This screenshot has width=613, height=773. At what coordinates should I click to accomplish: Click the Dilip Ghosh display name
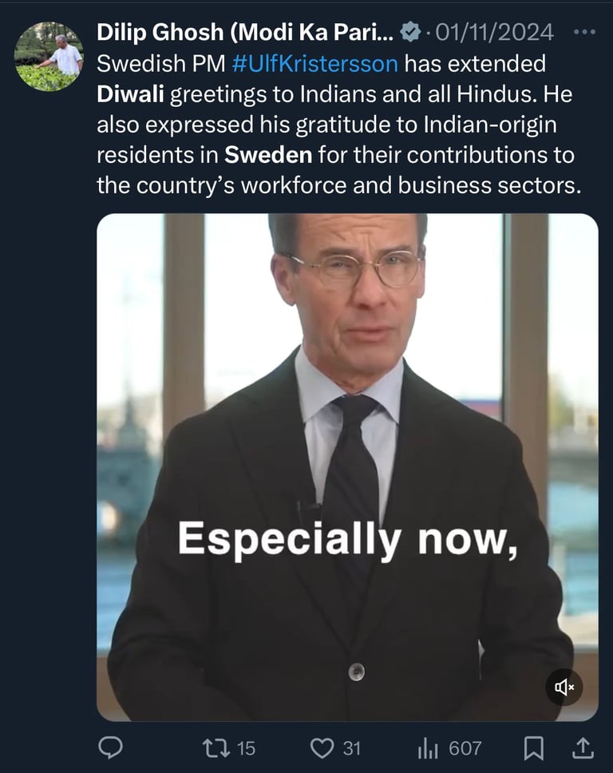(x=244, y=32)
